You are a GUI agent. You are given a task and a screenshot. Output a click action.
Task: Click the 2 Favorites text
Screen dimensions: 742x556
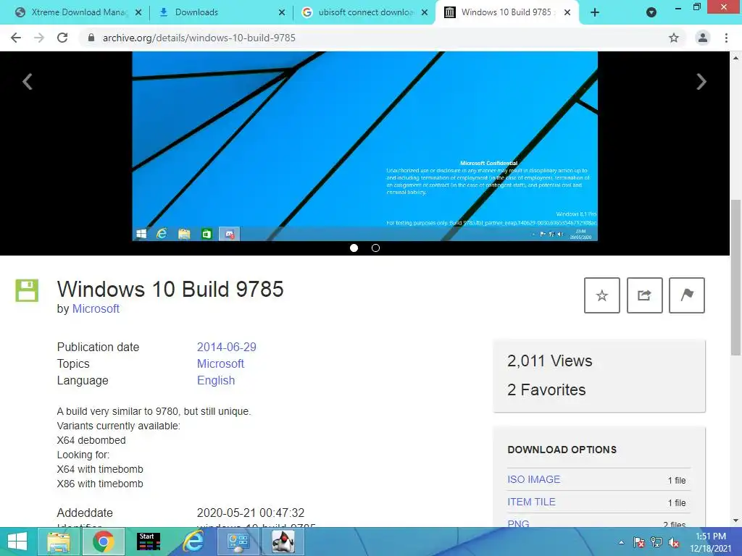[x=546, y=389]
